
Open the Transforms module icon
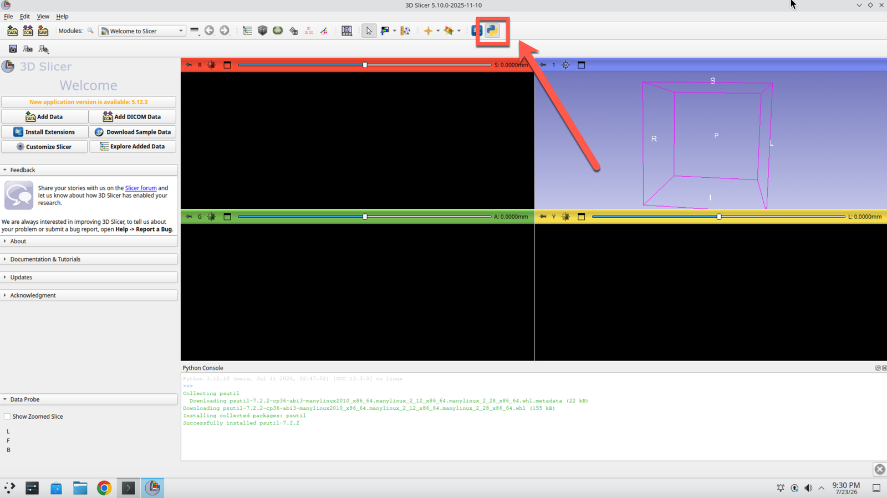point(293,31)
